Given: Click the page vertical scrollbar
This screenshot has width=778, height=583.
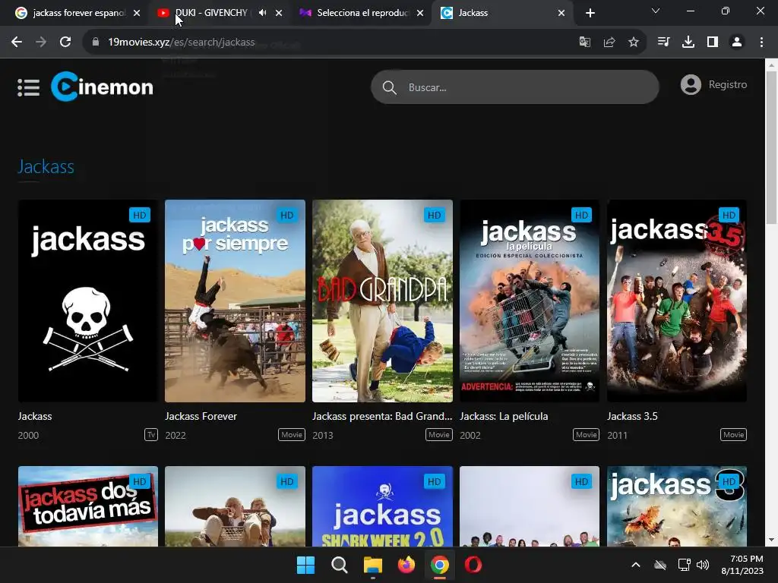Looking at the screenshot, I should 772,148.
